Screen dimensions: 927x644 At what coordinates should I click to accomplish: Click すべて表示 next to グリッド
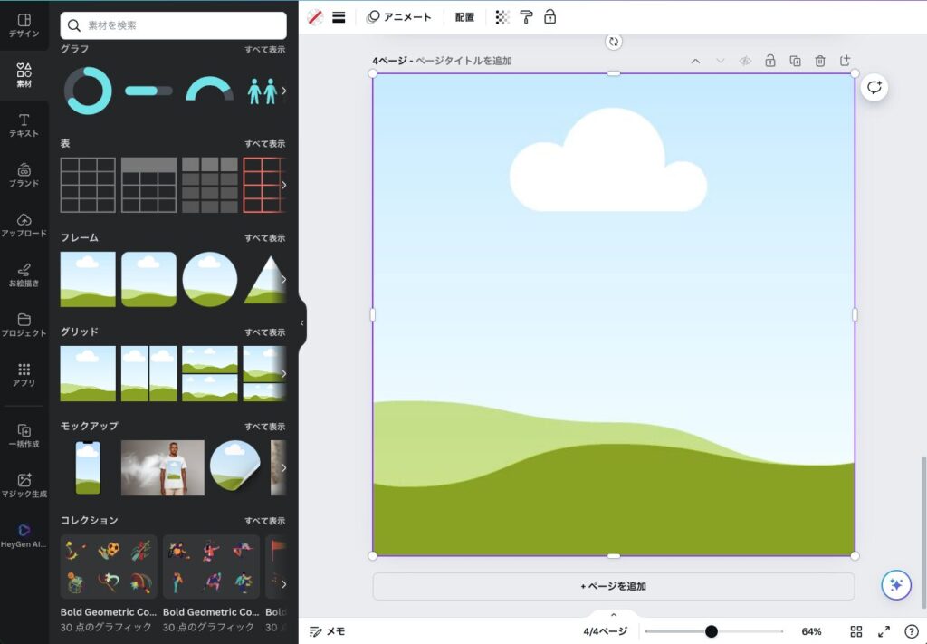[264, 332]
